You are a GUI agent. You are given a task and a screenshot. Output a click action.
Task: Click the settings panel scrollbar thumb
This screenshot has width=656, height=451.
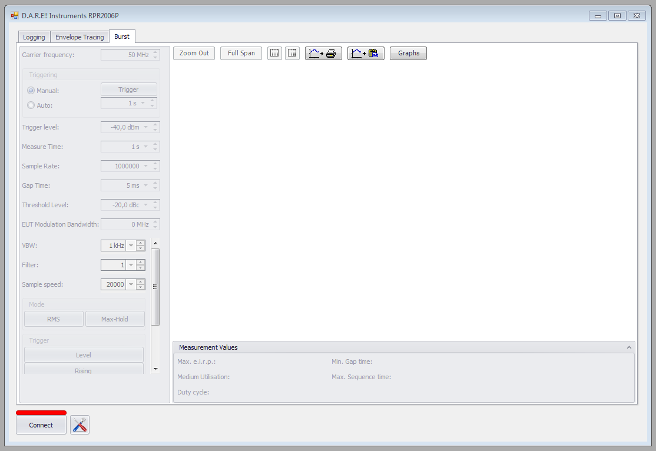pyautogui.click(x=155, y=287)
